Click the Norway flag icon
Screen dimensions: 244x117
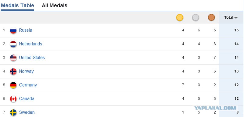pyautogui.click(x=13, y=71)
